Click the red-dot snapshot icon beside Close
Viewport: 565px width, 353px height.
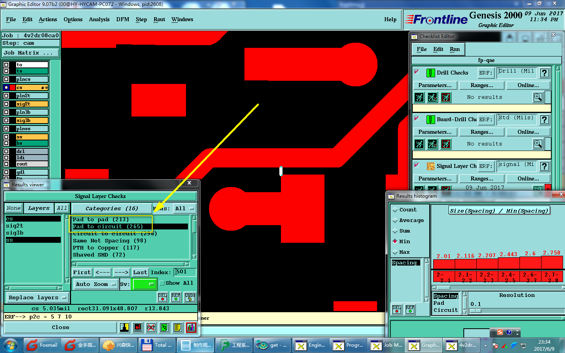tap(138, 327)
